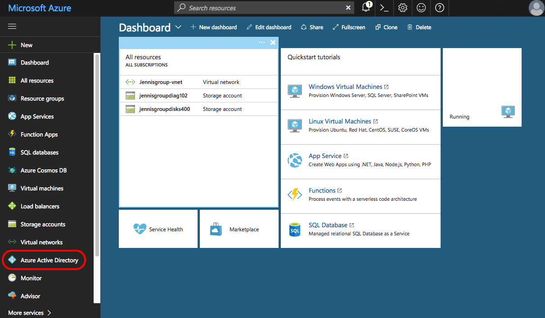
Task: Clear the search box with the X
Action: [x=348, y=8]
